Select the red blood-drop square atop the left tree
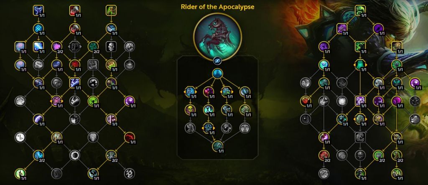 point(74,10)
